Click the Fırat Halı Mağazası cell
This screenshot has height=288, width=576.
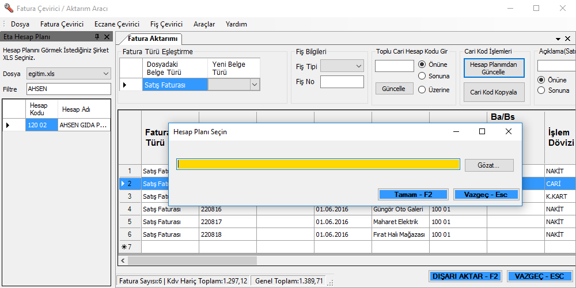coord(400,234)
